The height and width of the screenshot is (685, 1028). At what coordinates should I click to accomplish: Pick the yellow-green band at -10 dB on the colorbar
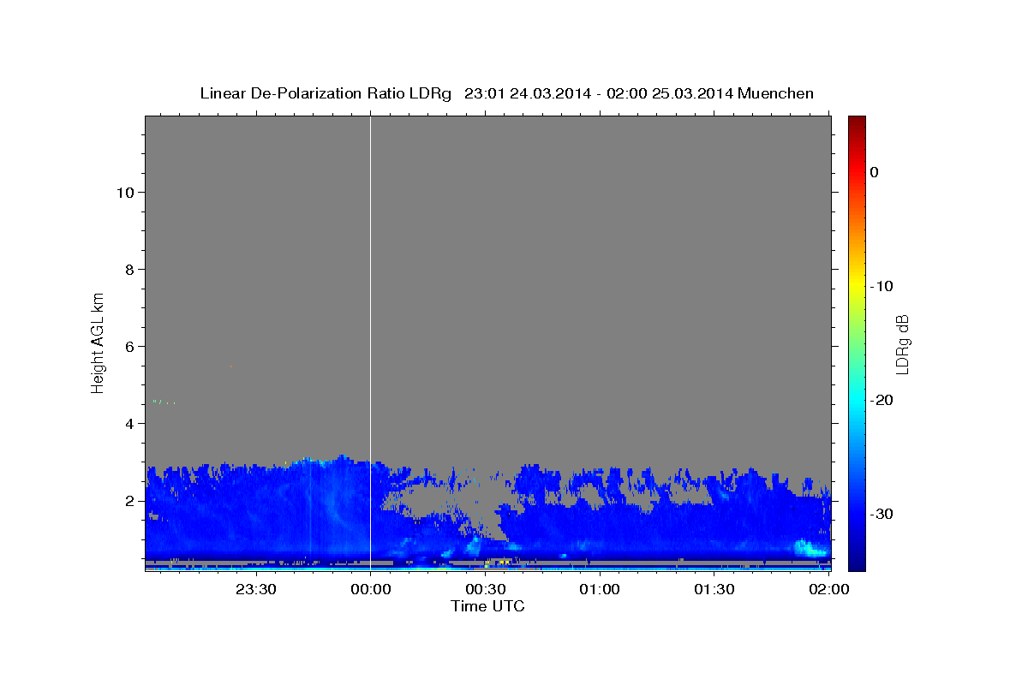[x=857, y=286]
